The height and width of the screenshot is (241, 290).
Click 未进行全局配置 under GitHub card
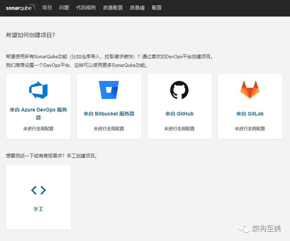click(x=179, y=128)
